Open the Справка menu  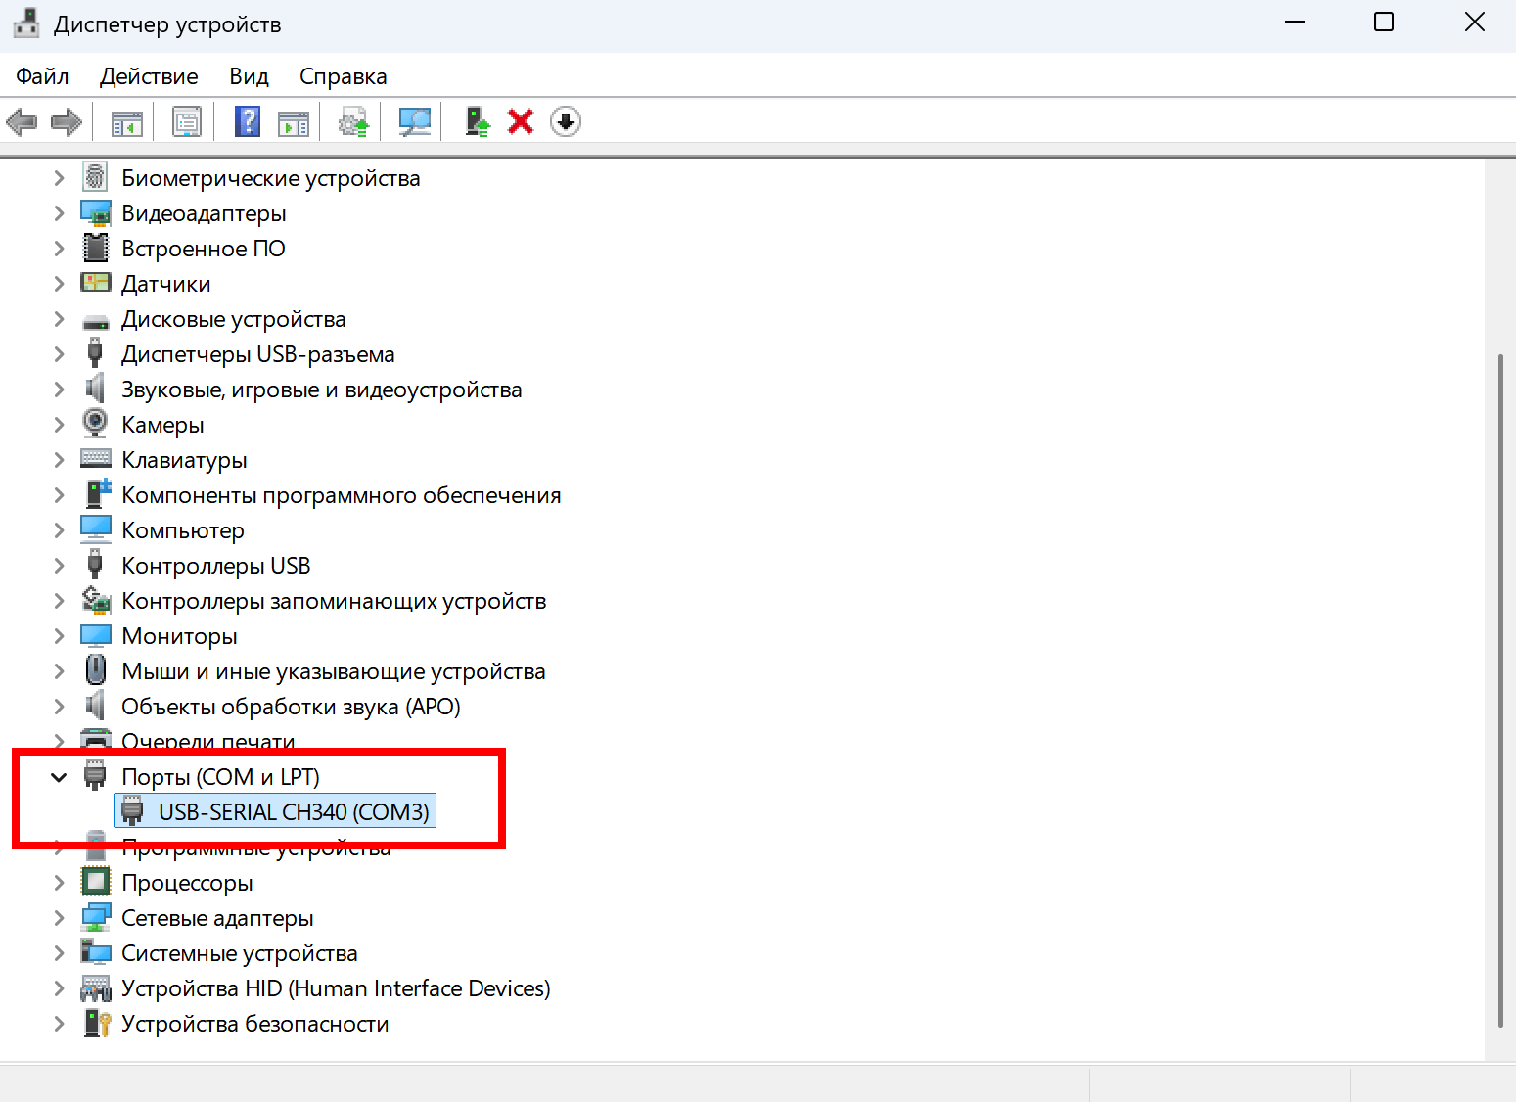343,76
